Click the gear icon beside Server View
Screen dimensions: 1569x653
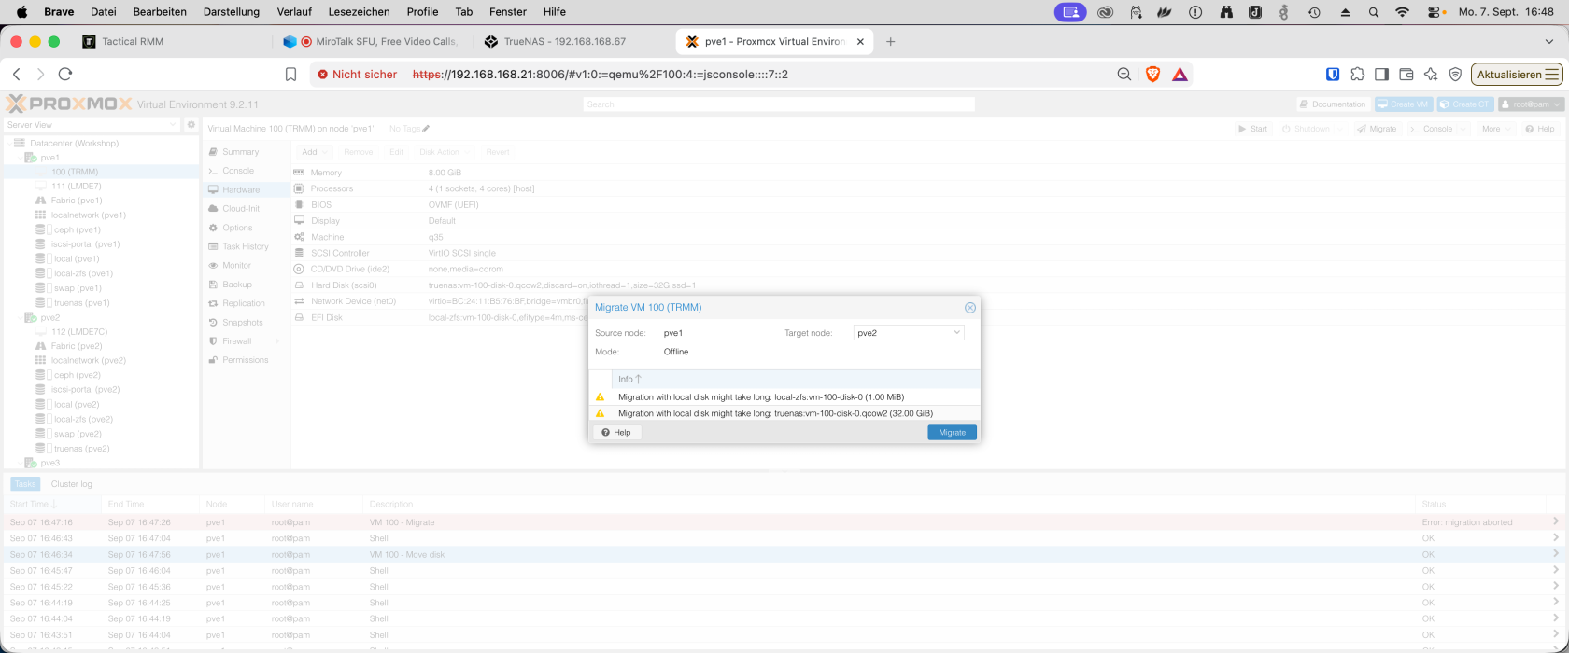pos(191,125)
